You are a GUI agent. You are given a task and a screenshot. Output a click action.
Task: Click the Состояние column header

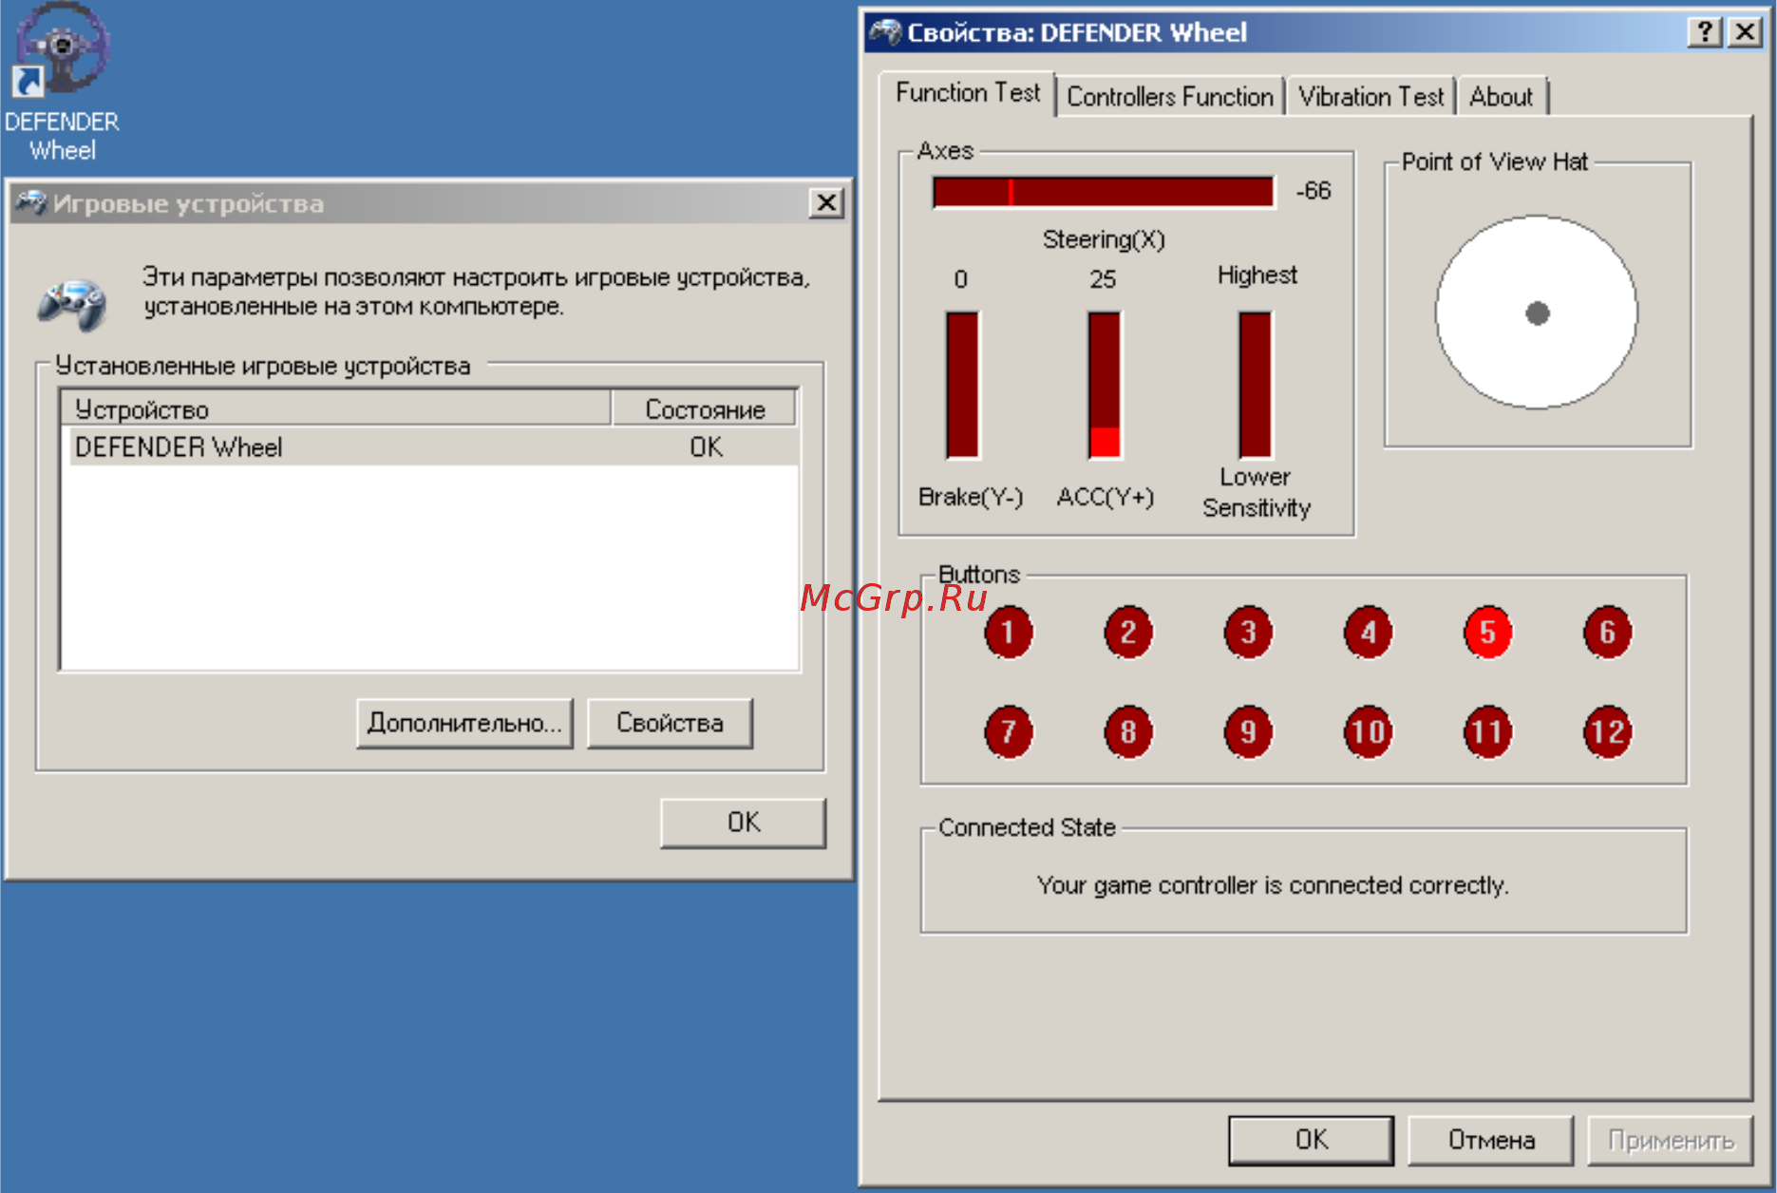[704, 409]
